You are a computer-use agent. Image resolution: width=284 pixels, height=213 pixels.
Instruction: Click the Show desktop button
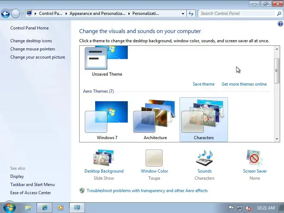pyautogui.click(x=282, y=208)
